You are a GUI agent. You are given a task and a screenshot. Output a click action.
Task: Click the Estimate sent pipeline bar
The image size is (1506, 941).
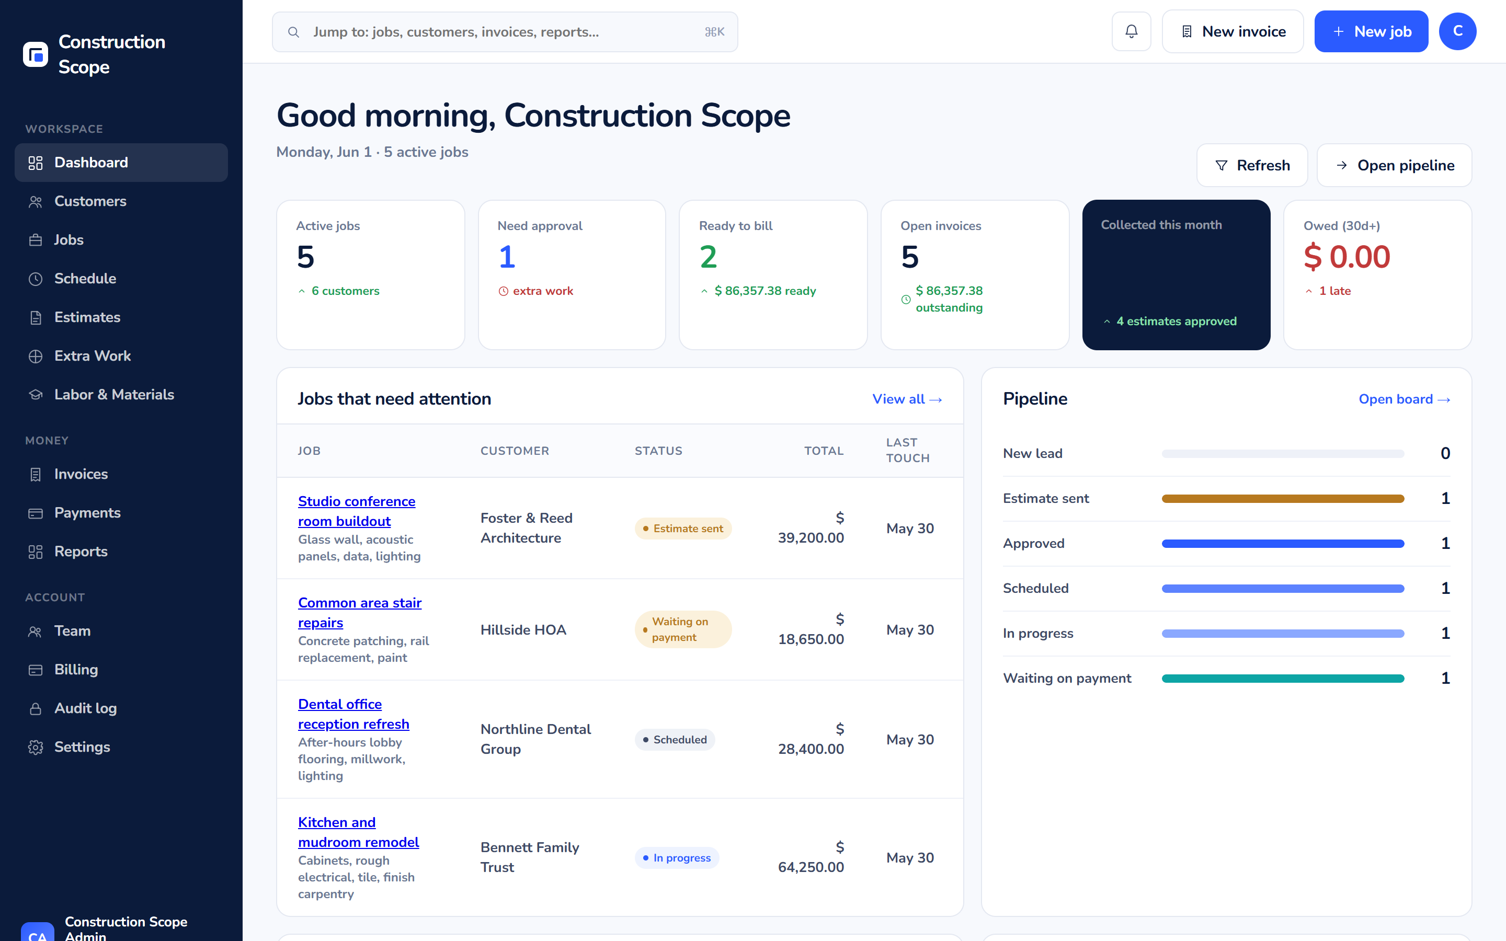tap(1283, 499)
